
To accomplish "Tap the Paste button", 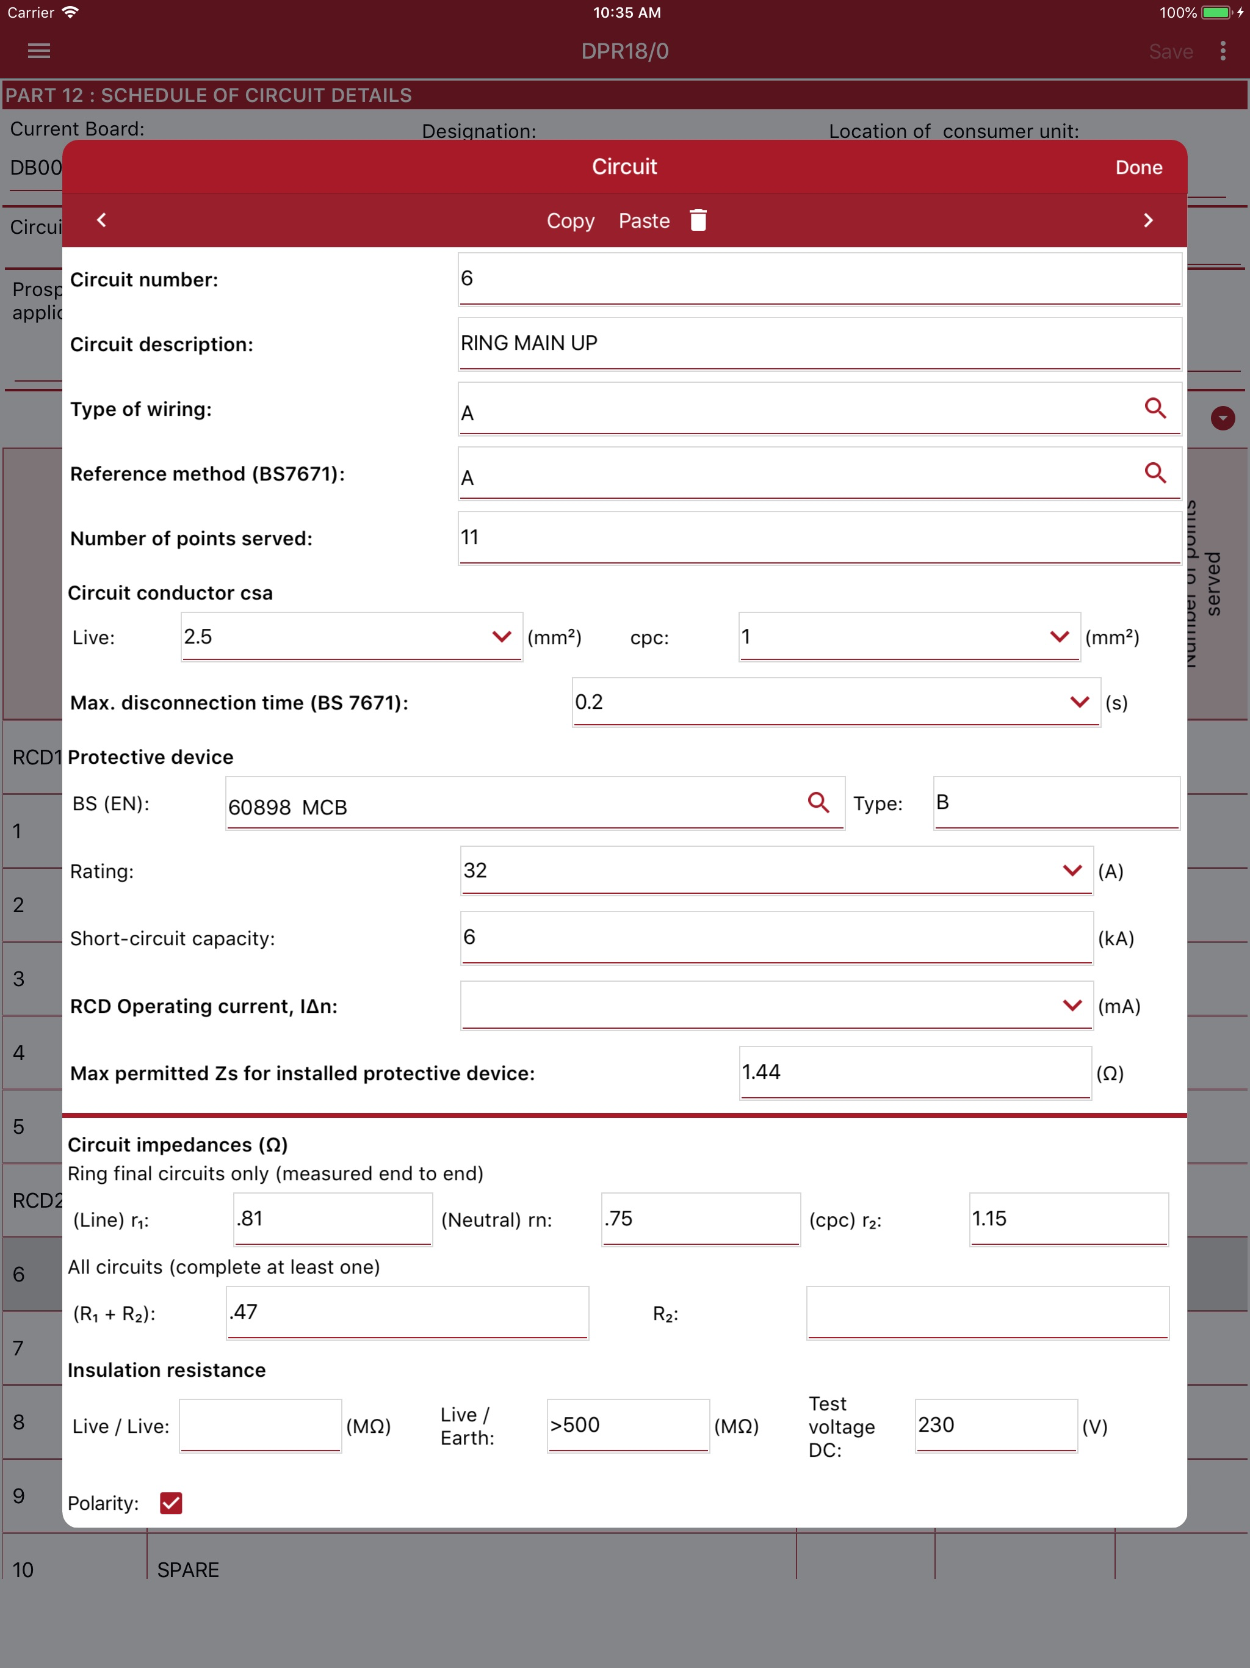I will (644, 220).
